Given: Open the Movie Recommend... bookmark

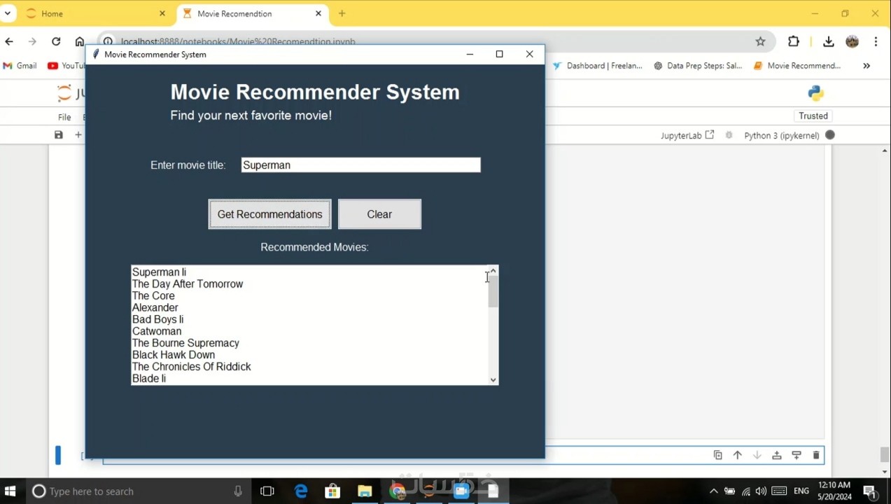Looking at the screenshot, I should 797,66.
